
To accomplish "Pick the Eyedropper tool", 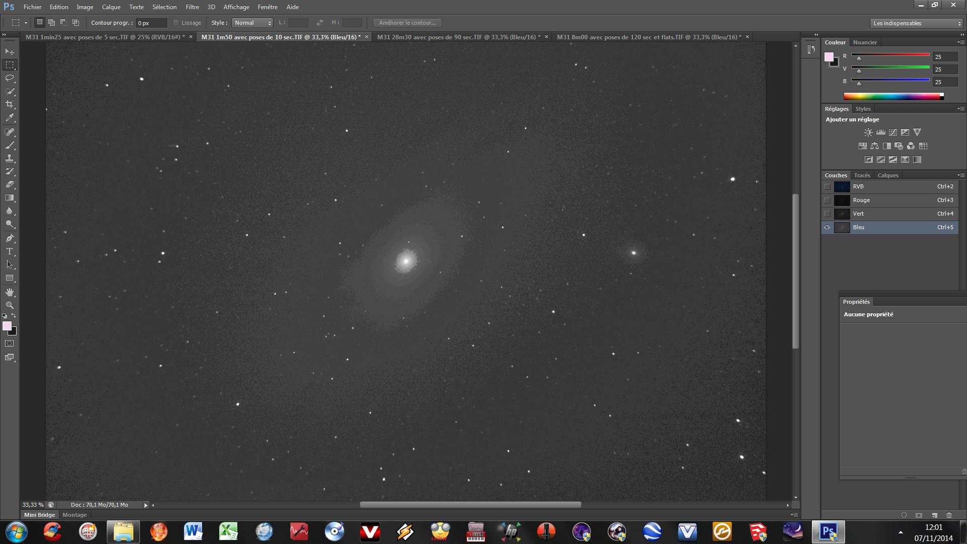I will pos(10,118).
